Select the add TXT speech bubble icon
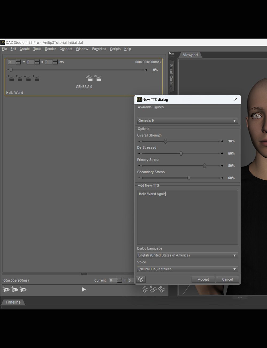Viewport: 267px width, 348px height. point(6,289)
